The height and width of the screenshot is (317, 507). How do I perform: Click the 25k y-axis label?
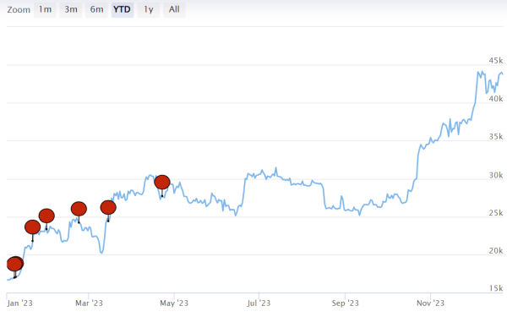[x=496, y=213]
